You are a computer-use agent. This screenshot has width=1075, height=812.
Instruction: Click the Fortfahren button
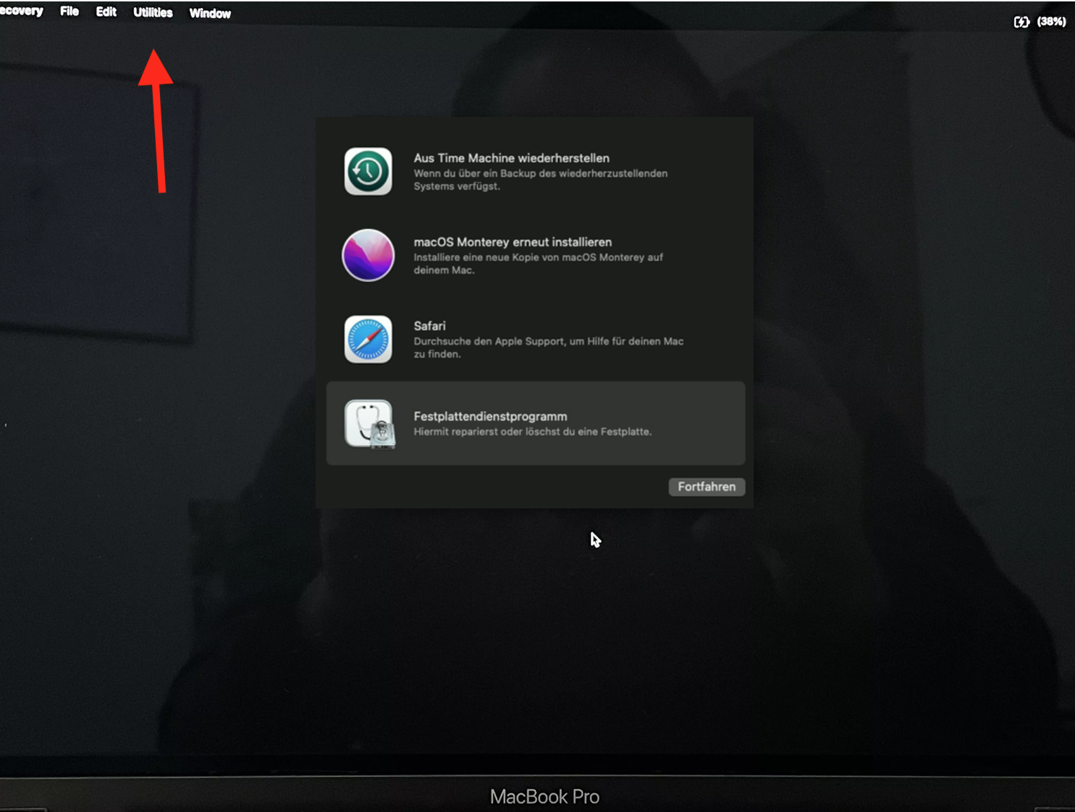[x=707, y=487]
